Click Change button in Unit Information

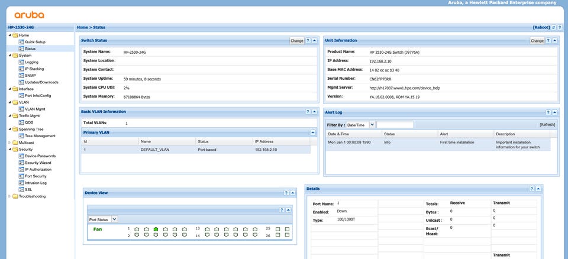tap(537, 41)
